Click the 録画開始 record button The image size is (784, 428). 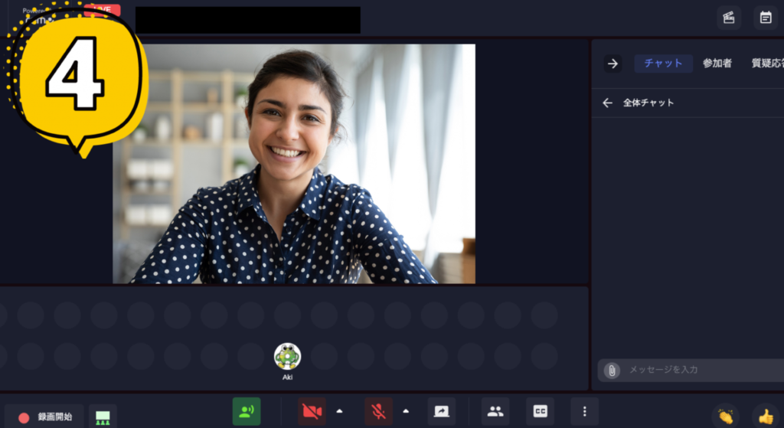[44, 417]
